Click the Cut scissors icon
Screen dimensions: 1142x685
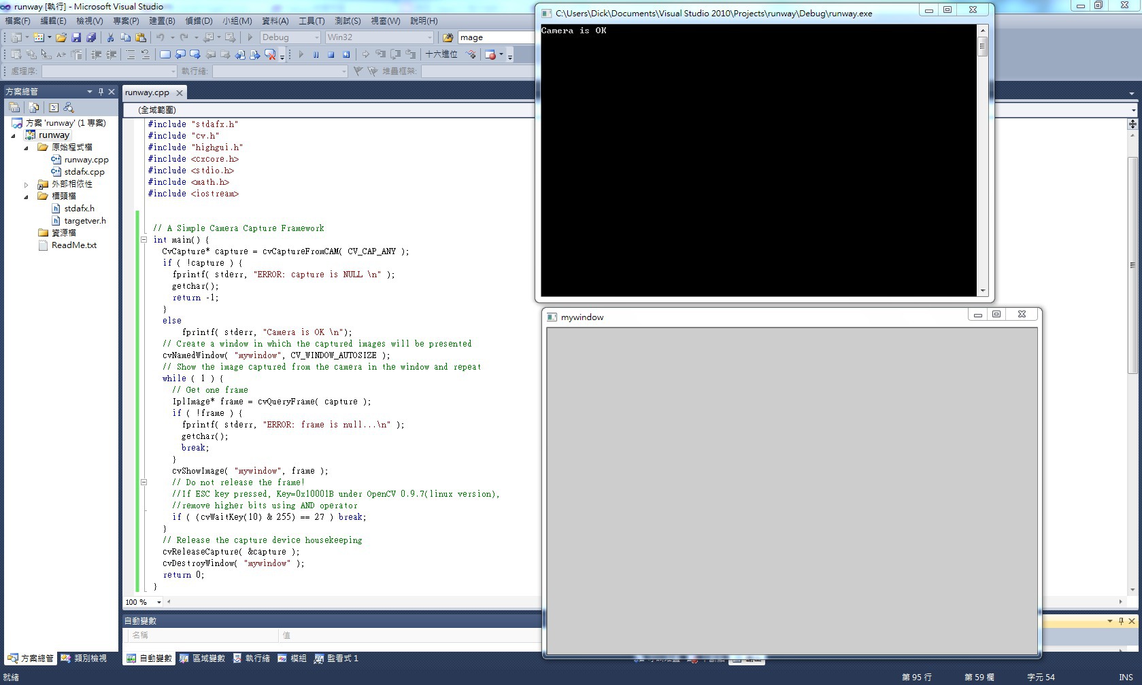[x=110, y=37]
